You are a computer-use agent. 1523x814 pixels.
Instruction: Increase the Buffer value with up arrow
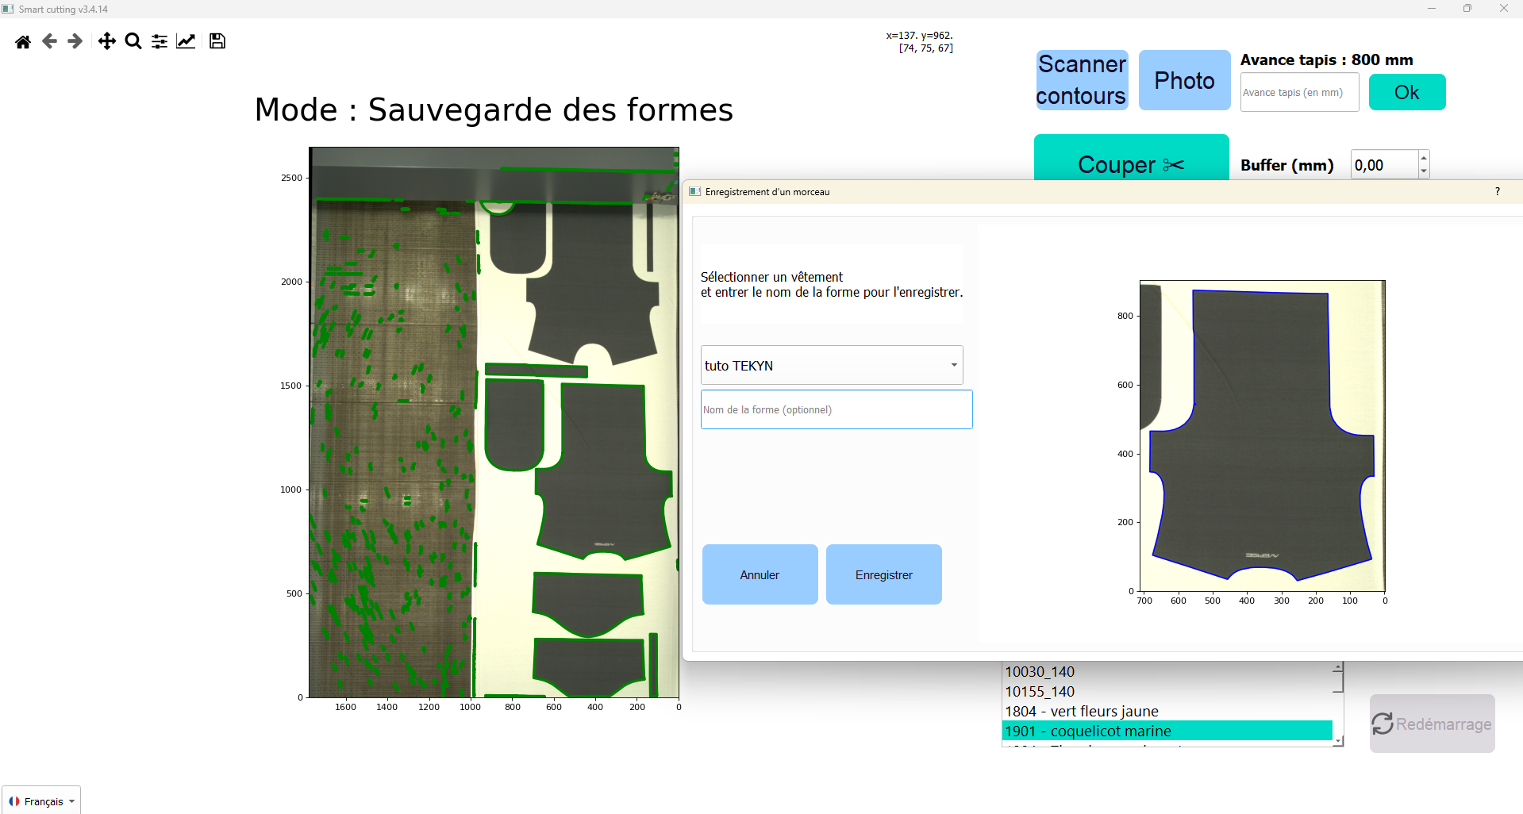click(x=1424, y=159)
